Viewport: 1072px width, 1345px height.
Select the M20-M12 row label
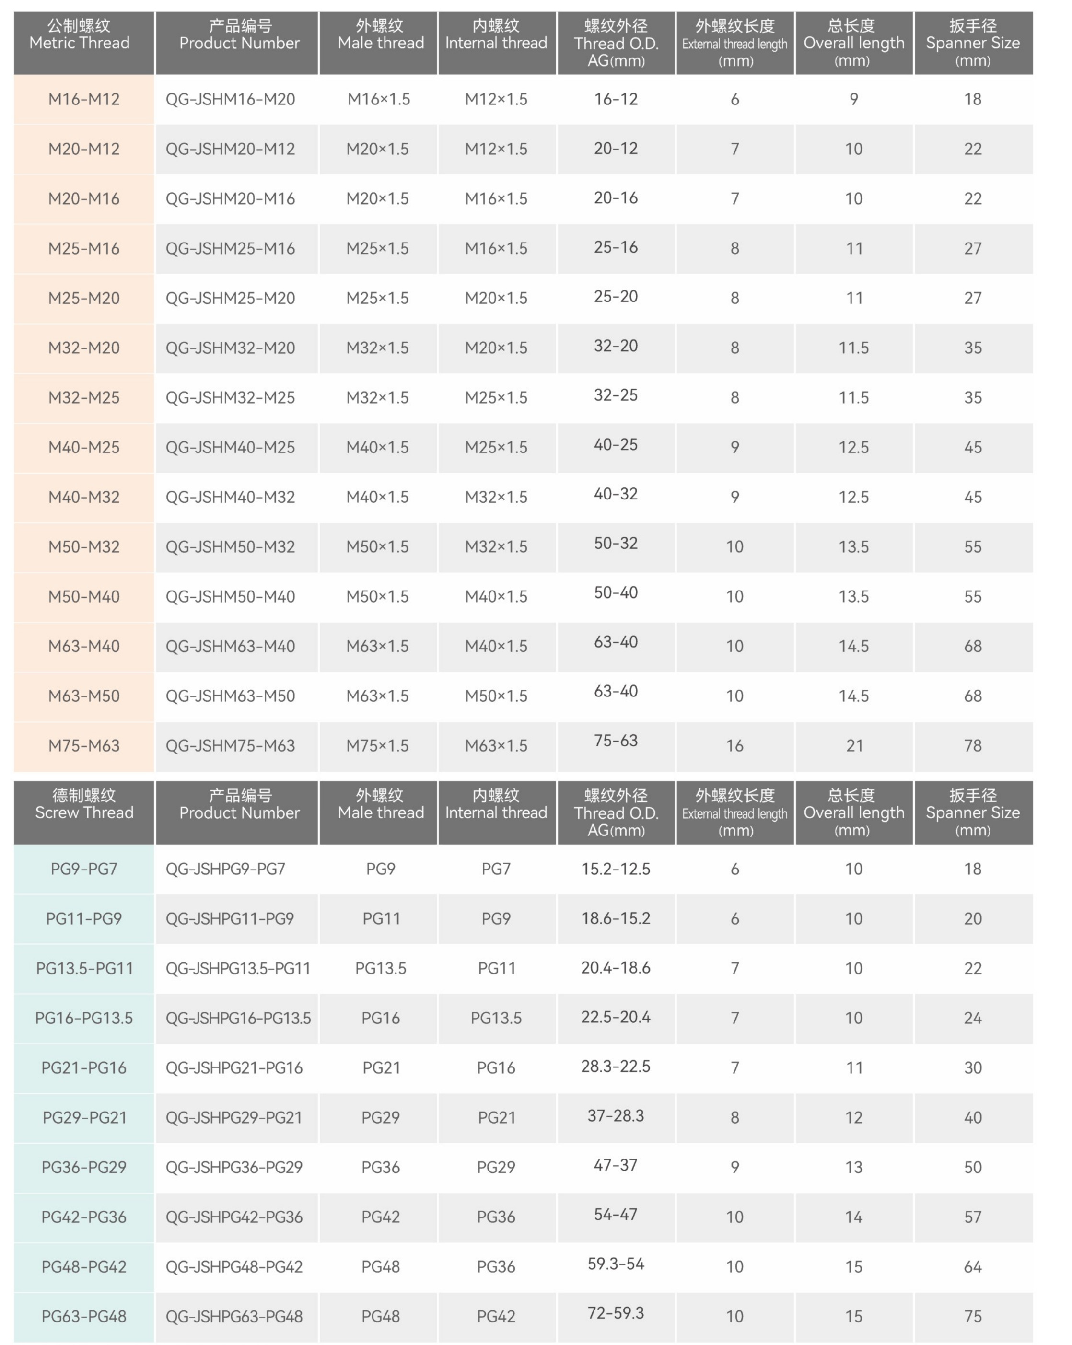(x=83, y=149)
